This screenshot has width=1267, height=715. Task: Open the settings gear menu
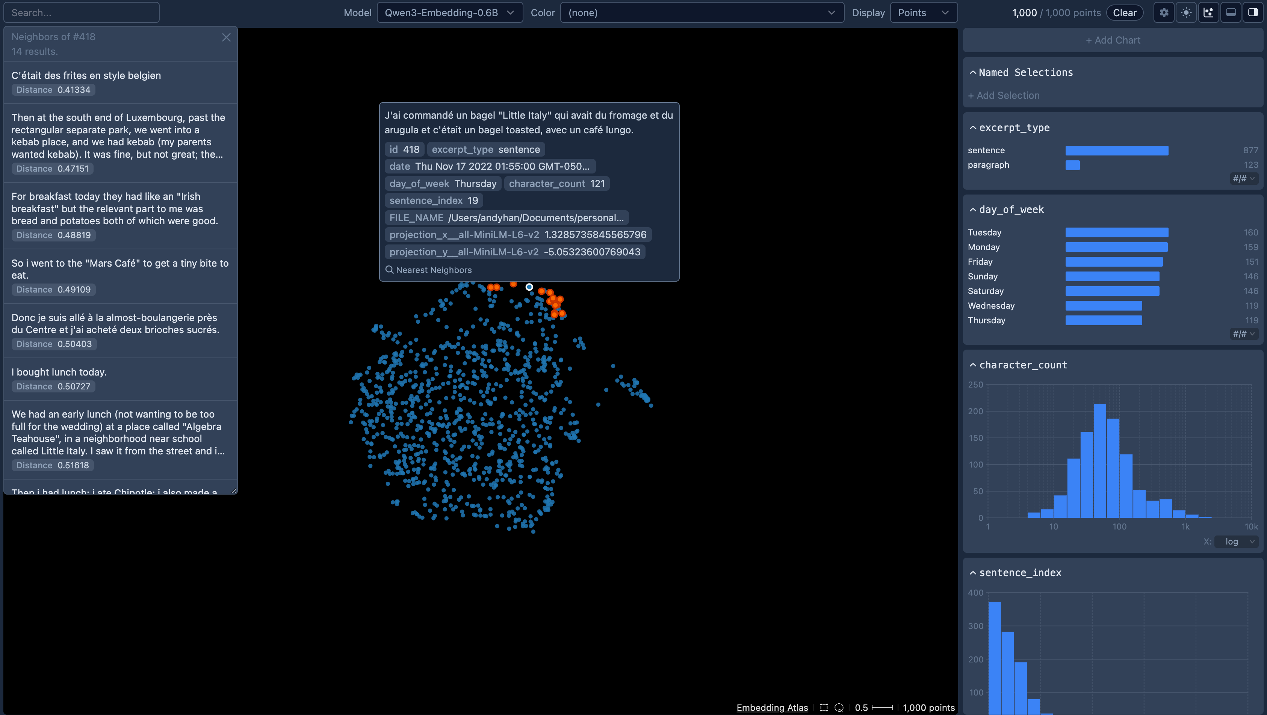1164,13
